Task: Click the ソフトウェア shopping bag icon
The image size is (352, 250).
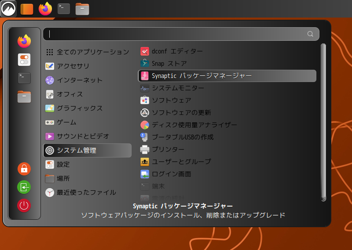Action: pos(145,100)
